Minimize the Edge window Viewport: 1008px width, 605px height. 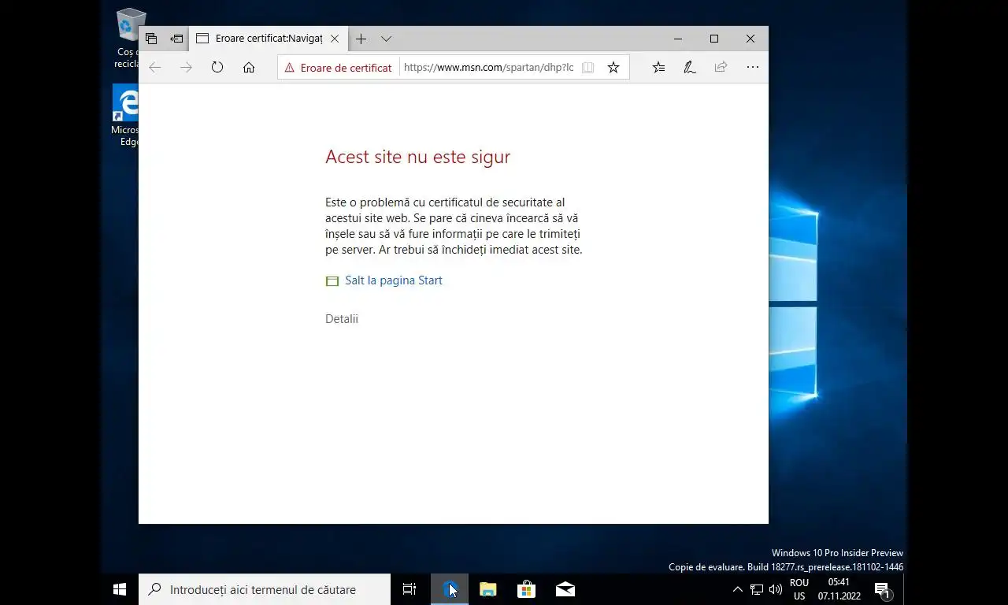678,39
